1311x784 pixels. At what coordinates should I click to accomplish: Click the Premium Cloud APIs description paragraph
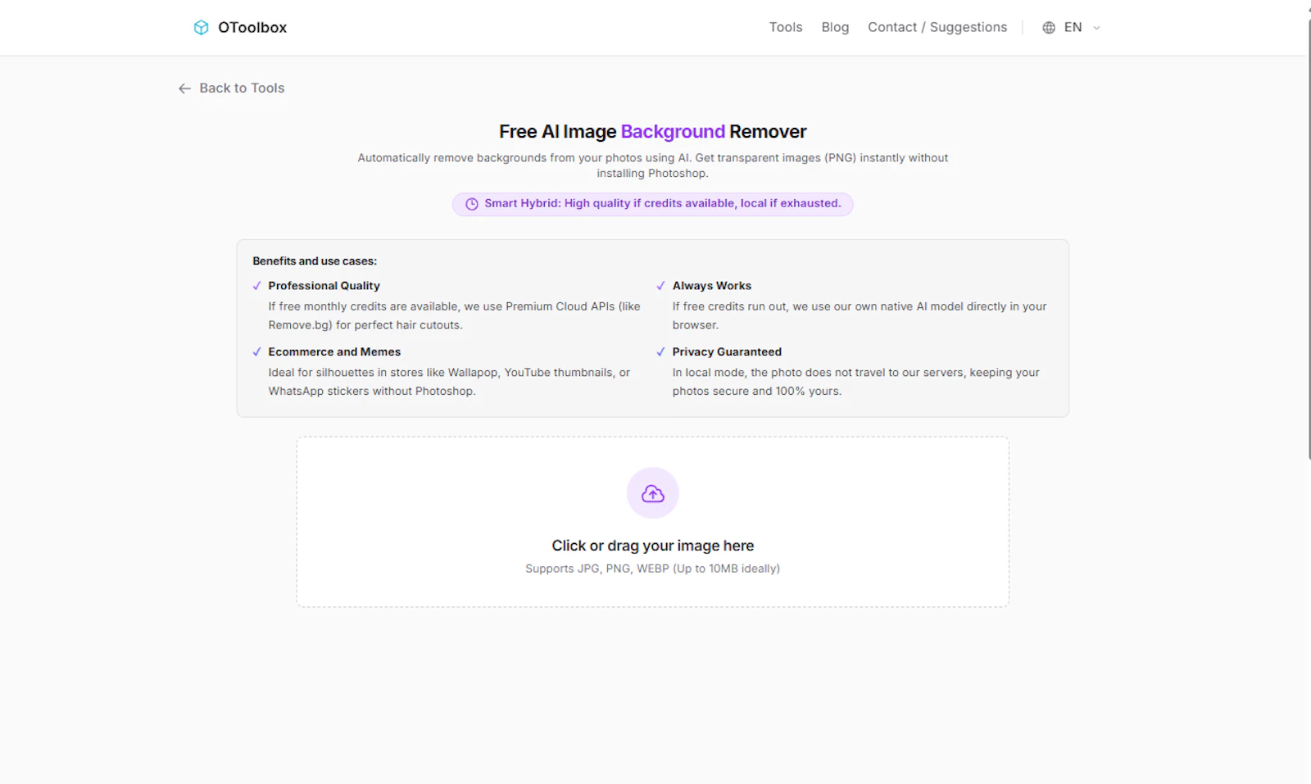coord(454,315)
